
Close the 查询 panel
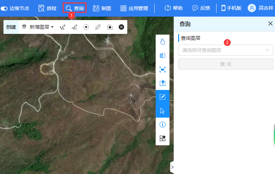[270, 24]
